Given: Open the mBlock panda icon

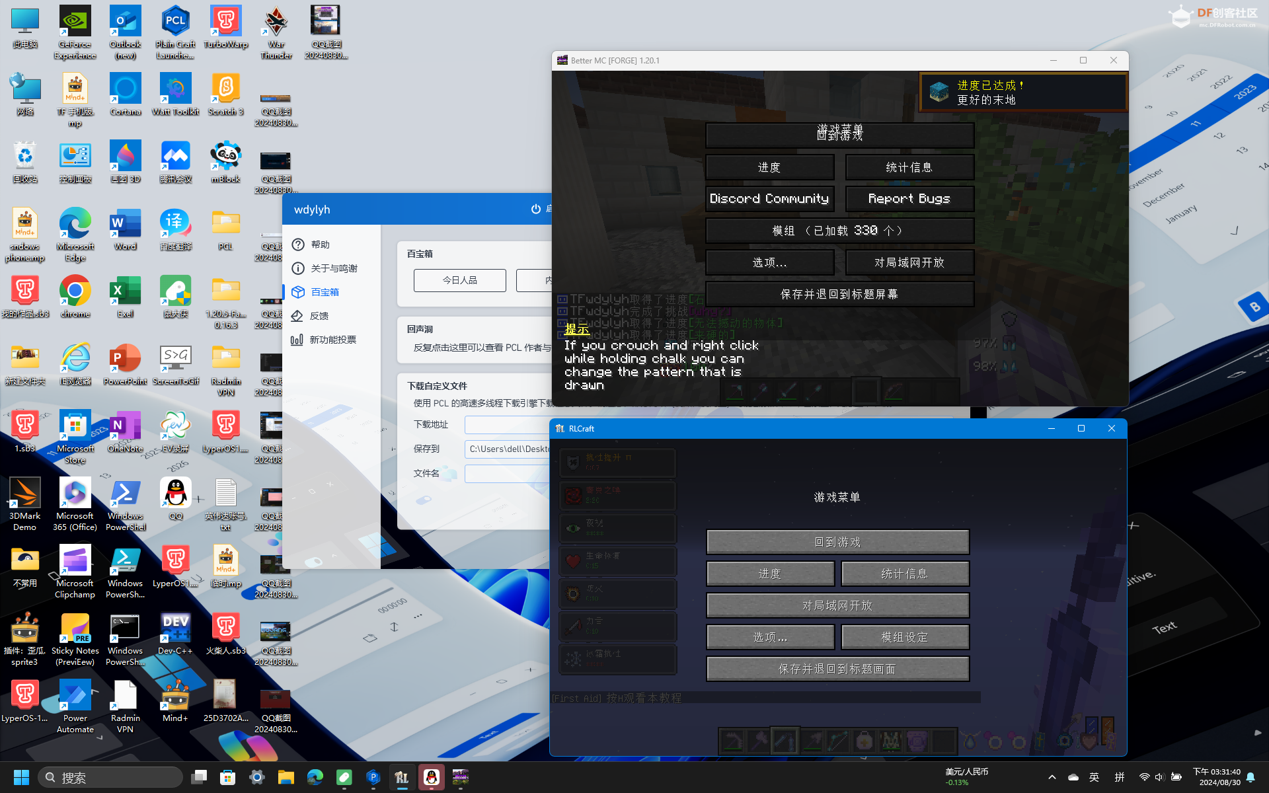Looking at the screenshot, I should point(225,162).
